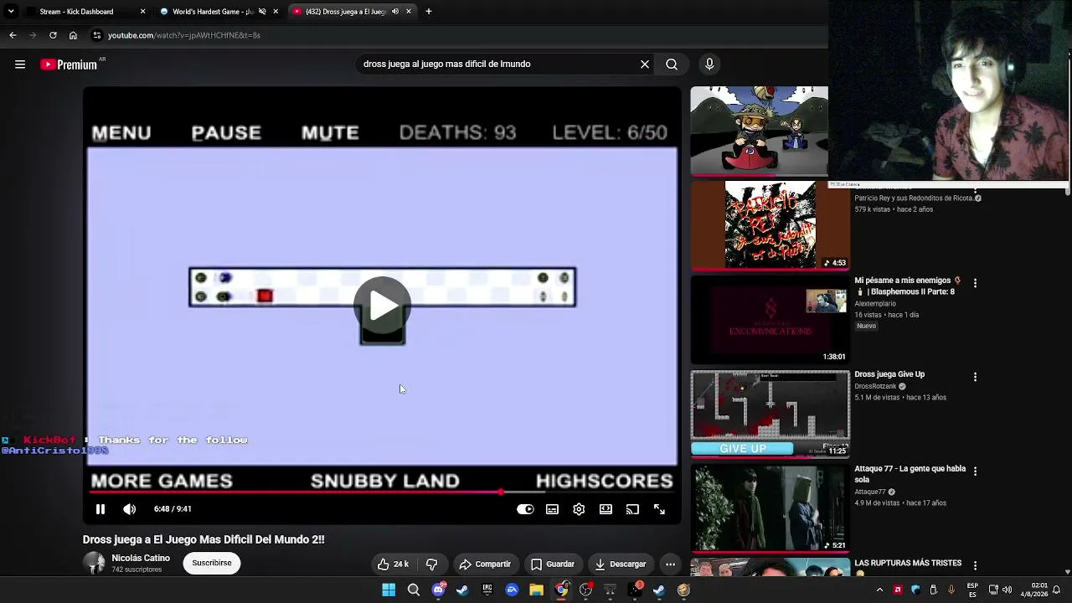Focus the YouTube search box
The width and height of the screenshot is (1072, 603).
(497, 64)
